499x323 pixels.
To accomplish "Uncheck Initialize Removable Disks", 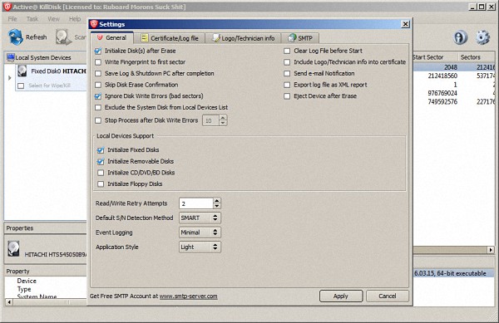I will [101, 161].
